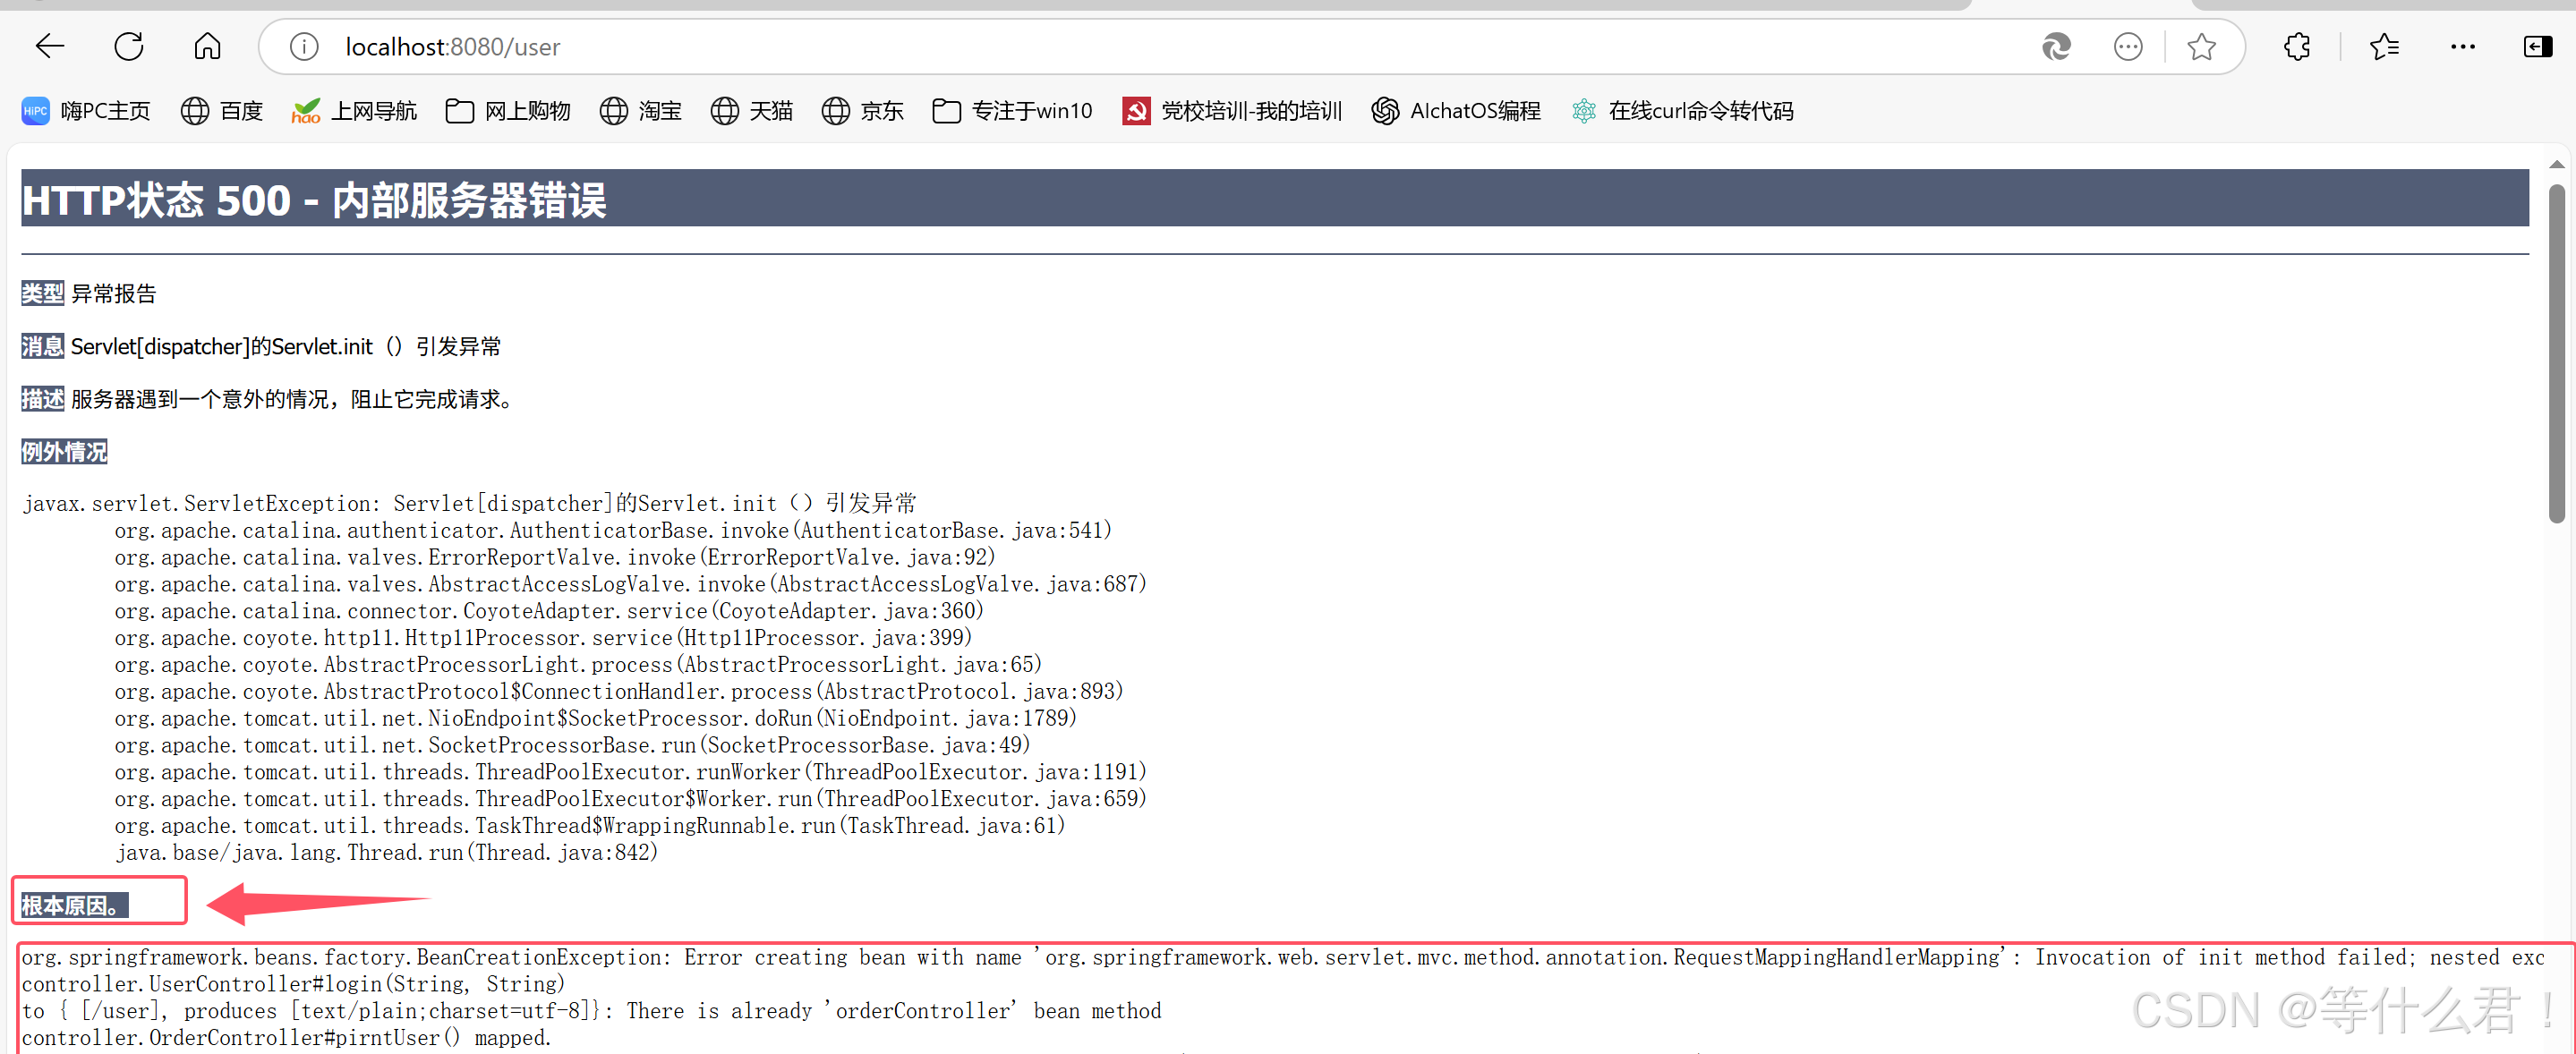View site information icon in address bar
The height and width of the screenshot is (1054, 2576).
pos(304,47)
